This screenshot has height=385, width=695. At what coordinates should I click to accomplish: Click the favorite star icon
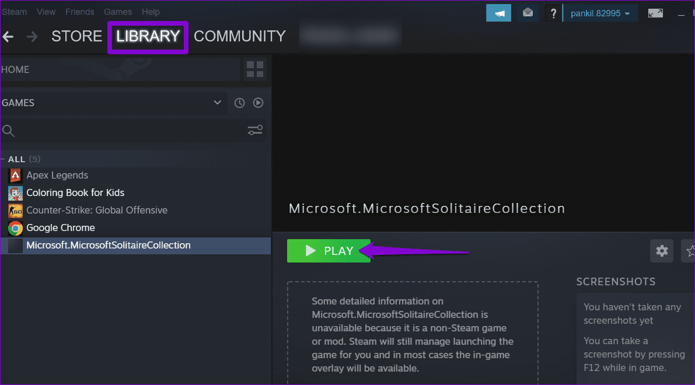[689, 251]
